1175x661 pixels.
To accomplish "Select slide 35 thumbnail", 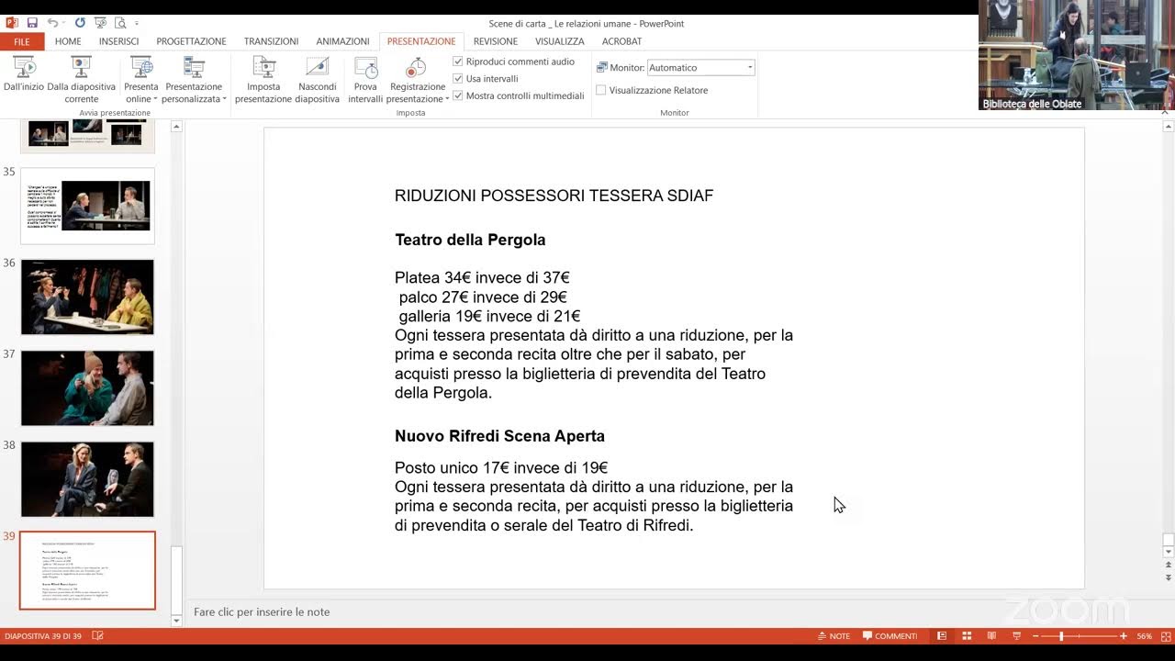I will click(87, 206).
